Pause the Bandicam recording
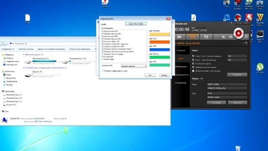 [246, 37]
